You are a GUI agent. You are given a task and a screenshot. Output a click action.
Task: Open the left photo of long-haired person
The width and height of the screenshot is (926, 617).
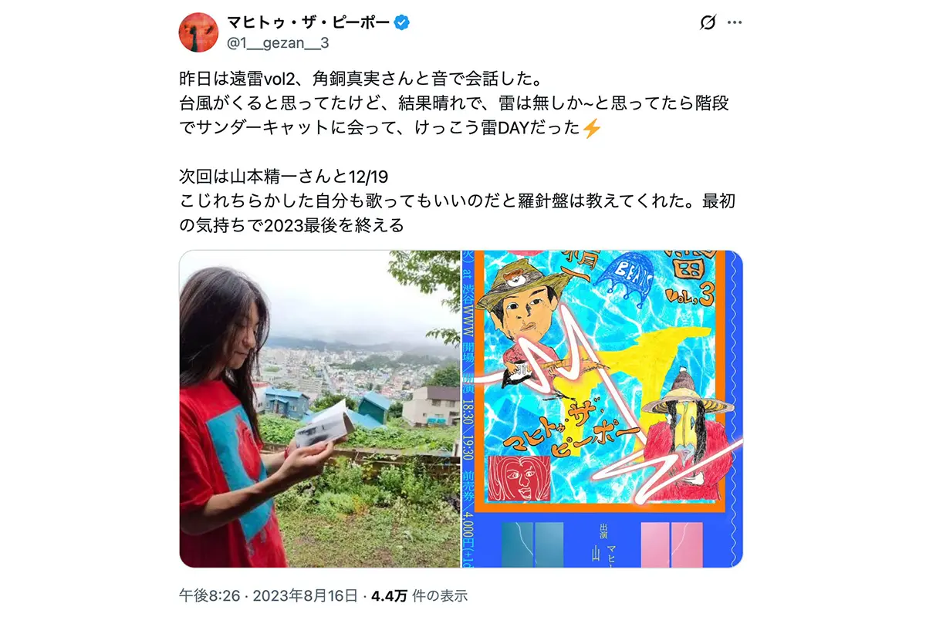click(319, 409)
